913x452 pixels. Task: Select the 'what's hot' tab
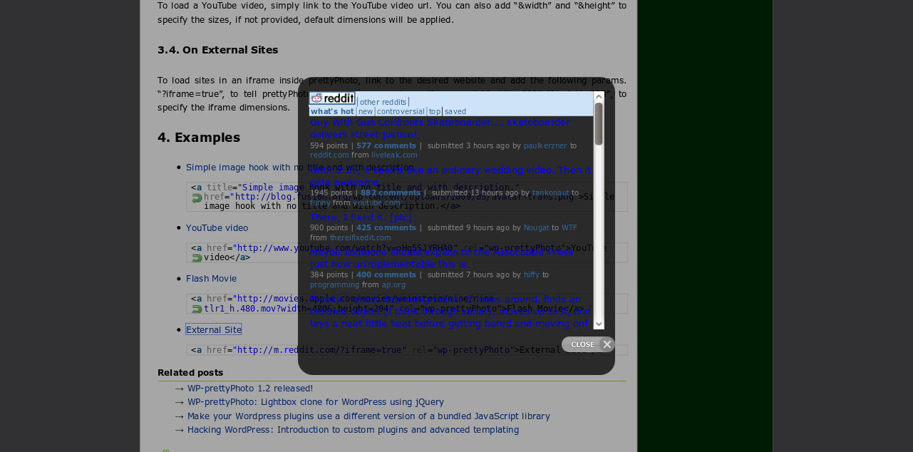pos(332,111)
